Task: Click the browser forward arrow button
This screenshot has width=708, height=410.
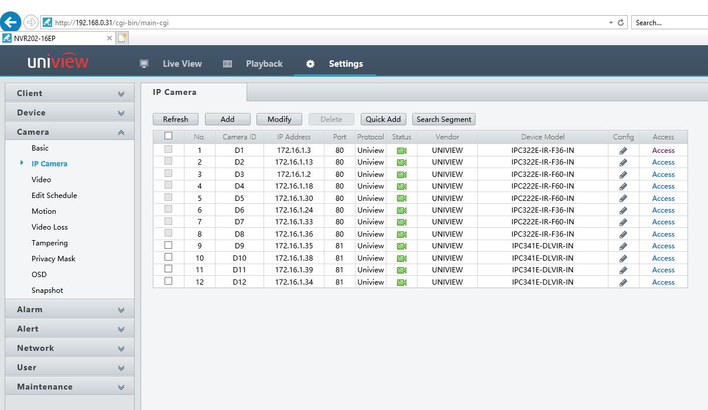Action: coord(31,22)
